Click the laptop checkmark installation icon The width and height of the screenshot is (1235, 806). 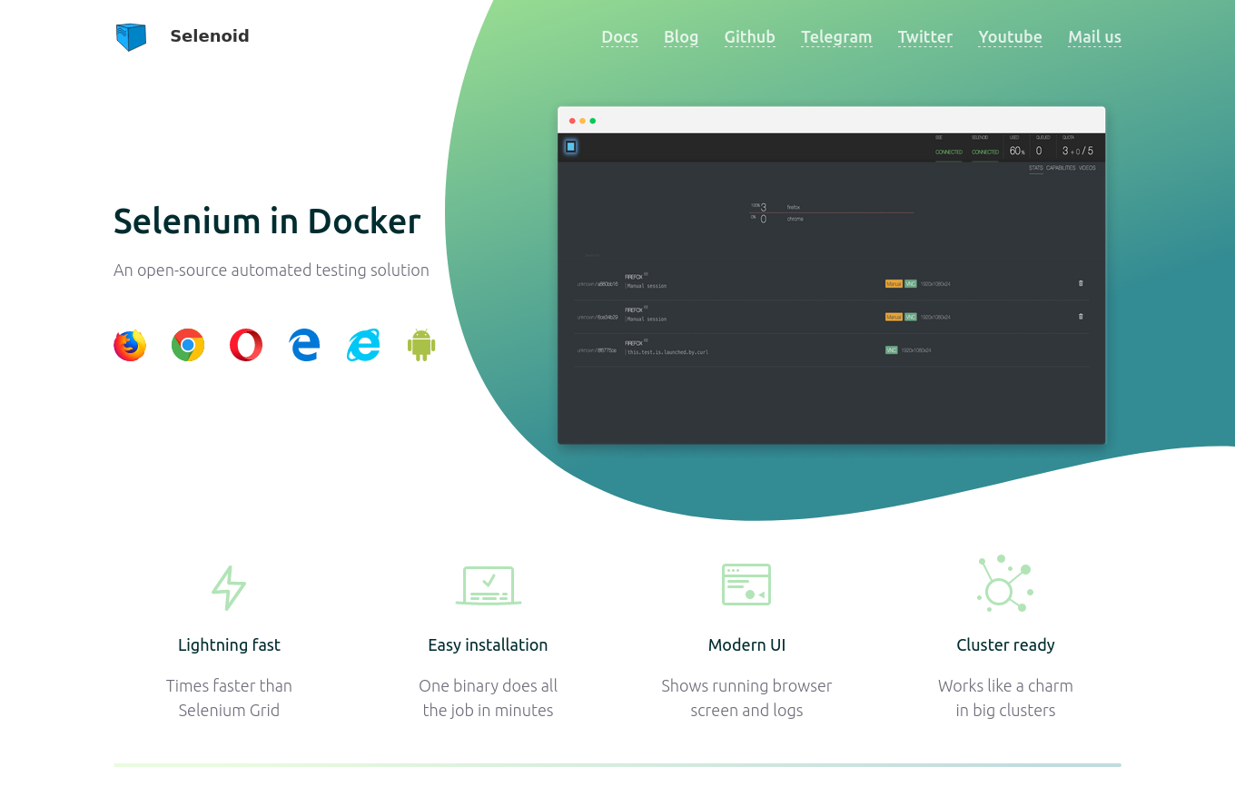489,585
